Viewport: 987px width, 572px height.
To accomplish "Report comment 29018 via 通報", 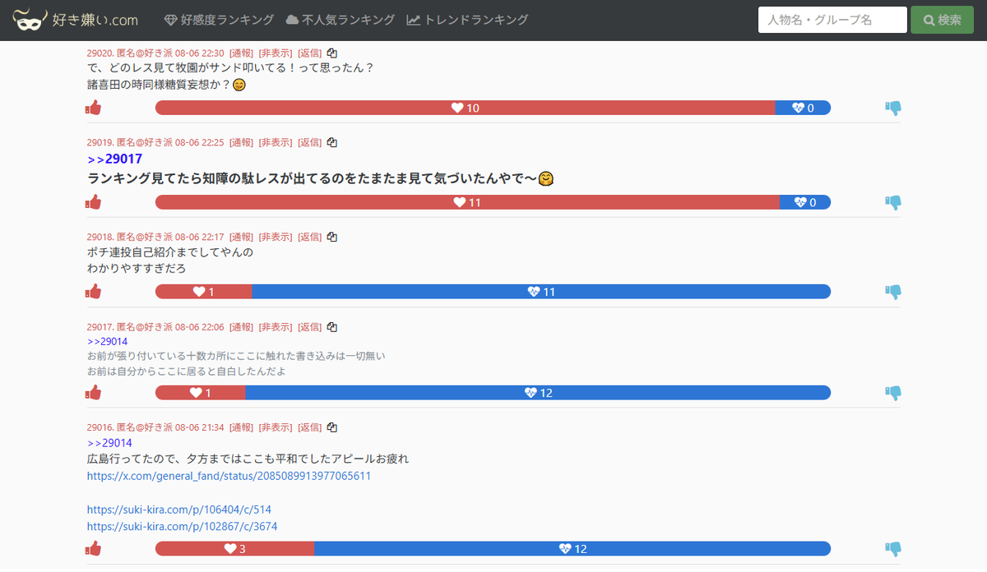I will [x=241, y=237].
